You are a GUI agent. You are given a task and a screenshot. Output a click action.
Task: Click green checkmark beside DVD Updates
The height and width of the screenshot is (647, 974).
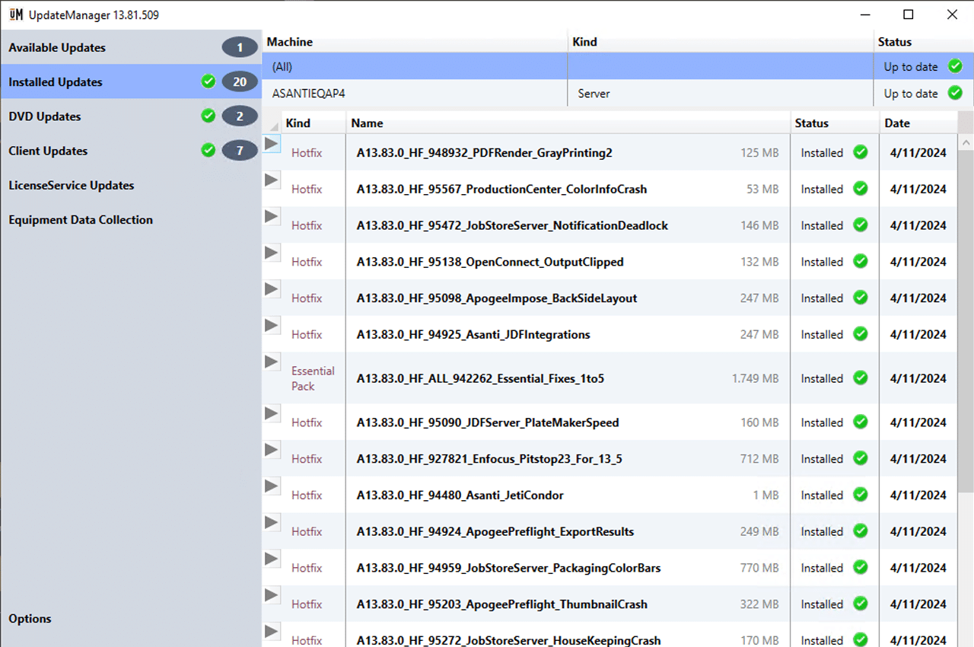point(208,116)
